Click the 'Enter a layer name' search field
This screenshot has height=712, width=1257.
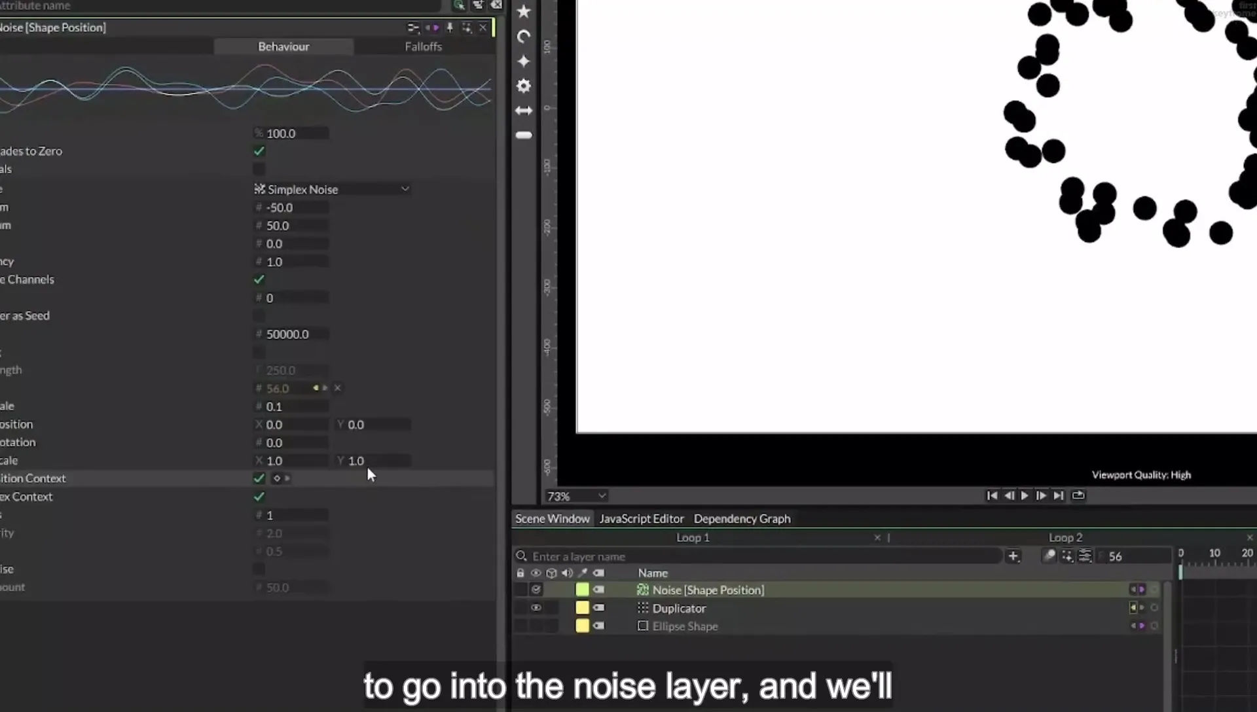(759, 556)
